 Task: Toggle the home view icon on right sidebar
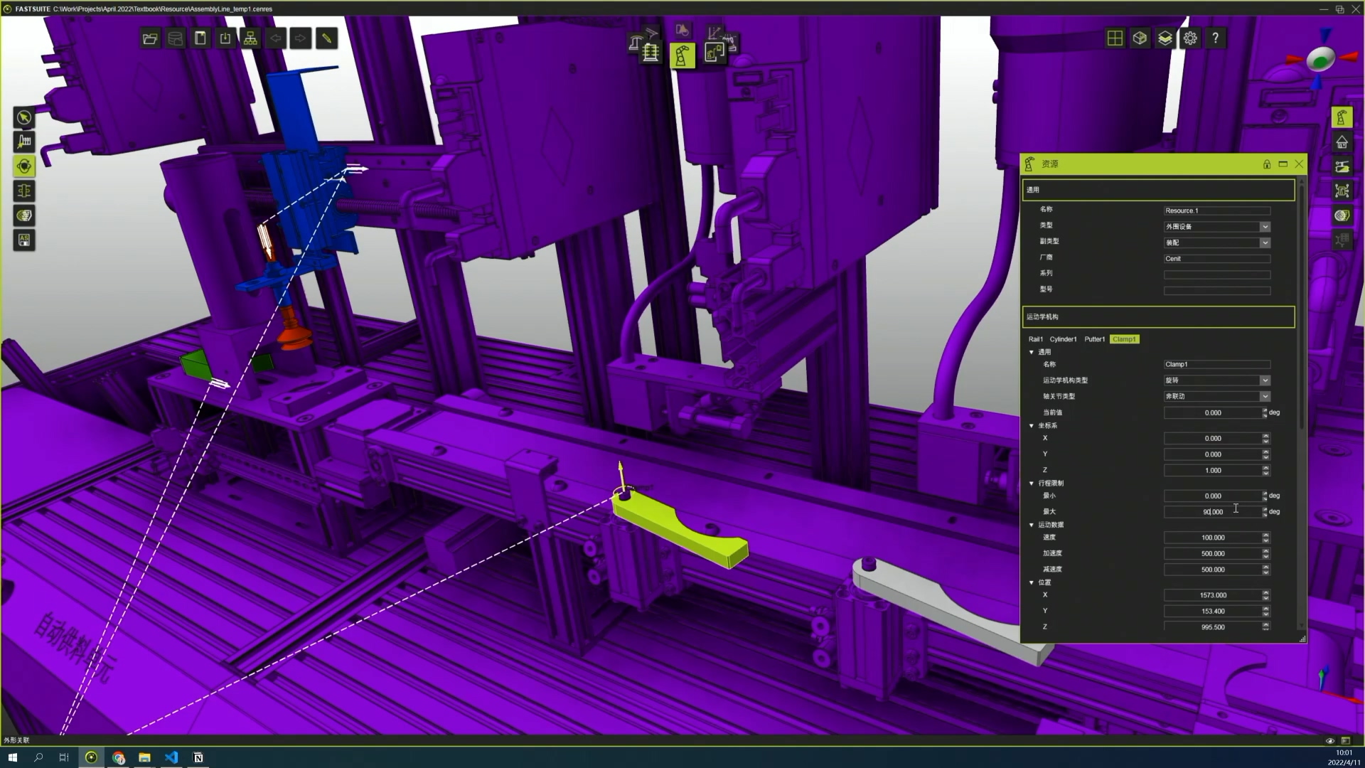pyautogui.click(x=1342, y=142)
